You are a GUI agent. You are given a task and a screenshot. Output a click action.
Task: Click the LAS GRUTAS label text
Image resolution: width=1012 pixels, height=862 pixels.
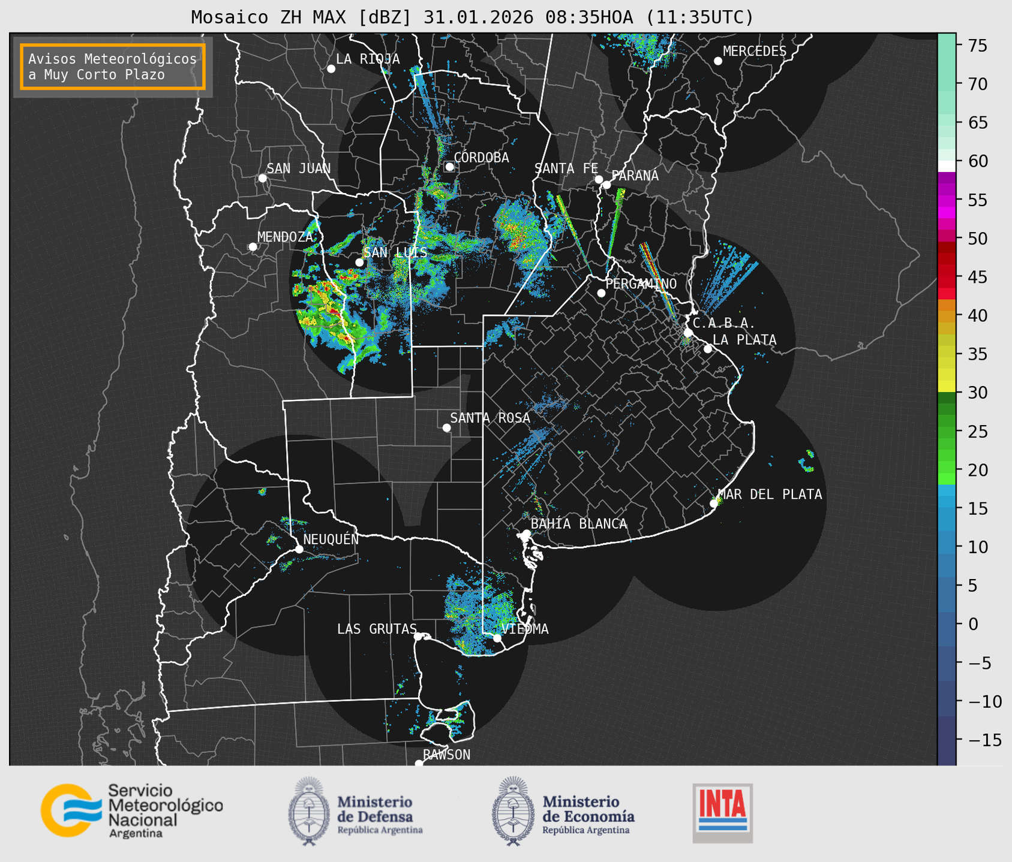pyautogui.click(x=377, y=629)
